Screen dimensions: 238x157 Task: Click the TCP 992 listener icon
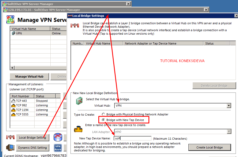tap(13, 105)
